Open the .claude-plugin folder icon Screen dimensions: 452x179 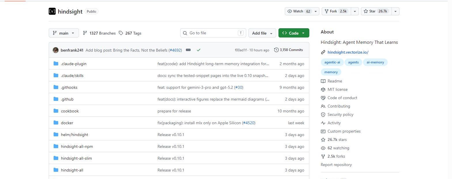[x=56, y=64]
